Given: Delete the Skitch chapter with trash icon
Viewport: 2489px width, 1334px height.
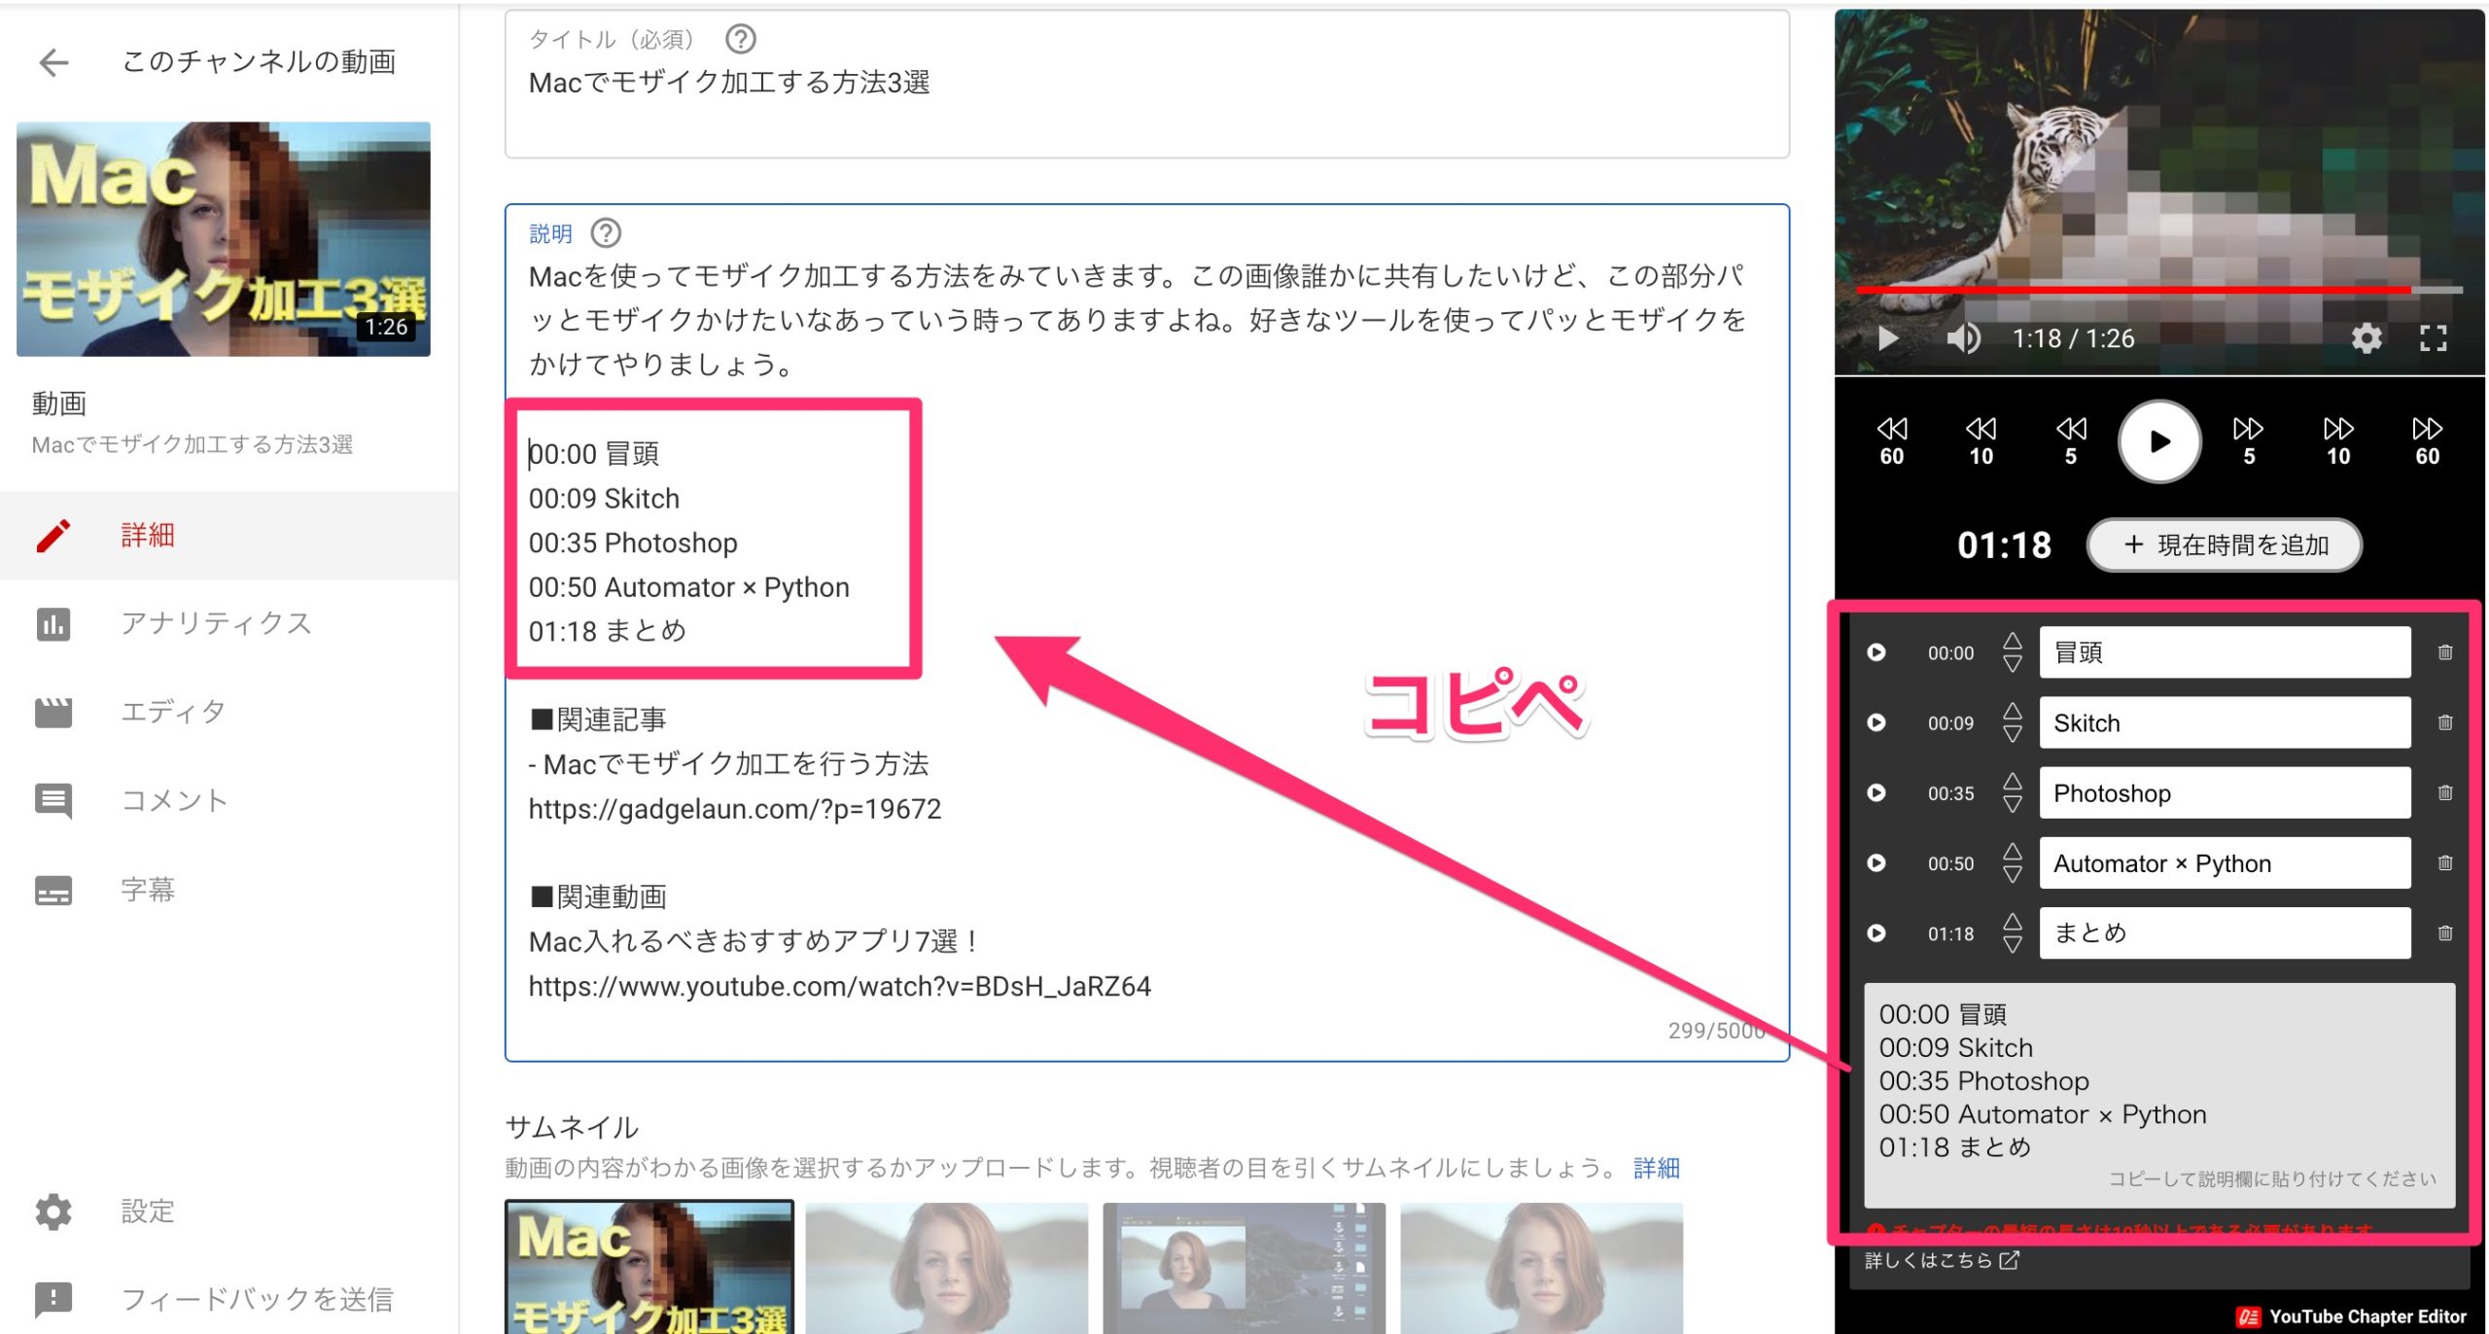Looking at the screenshot, I should [x=2445, y=722].
